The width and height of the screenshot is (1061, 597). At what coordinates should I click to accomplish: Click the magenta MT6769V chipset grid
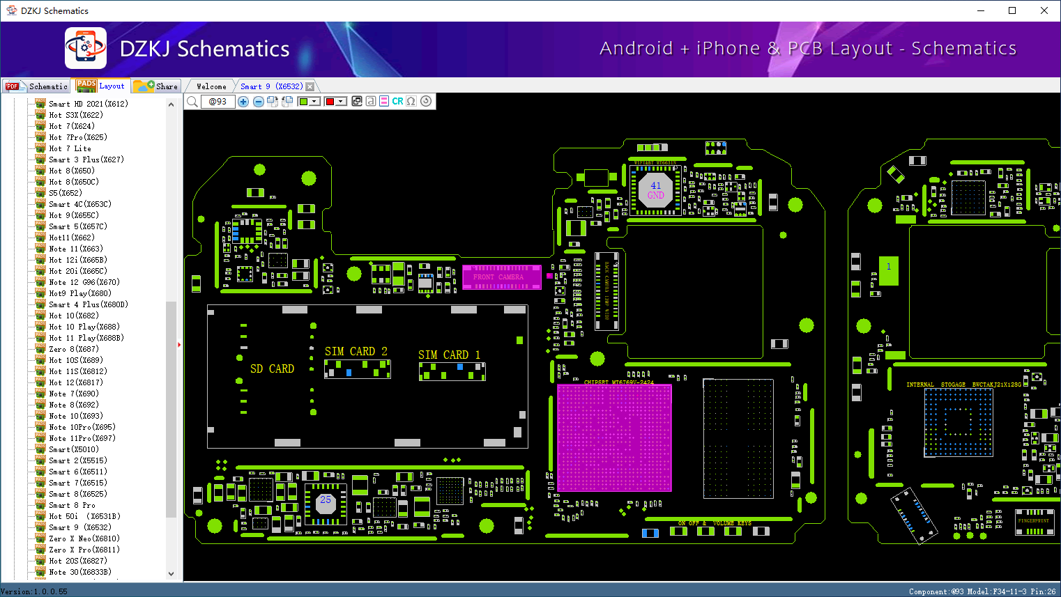[x=614, y=438]
